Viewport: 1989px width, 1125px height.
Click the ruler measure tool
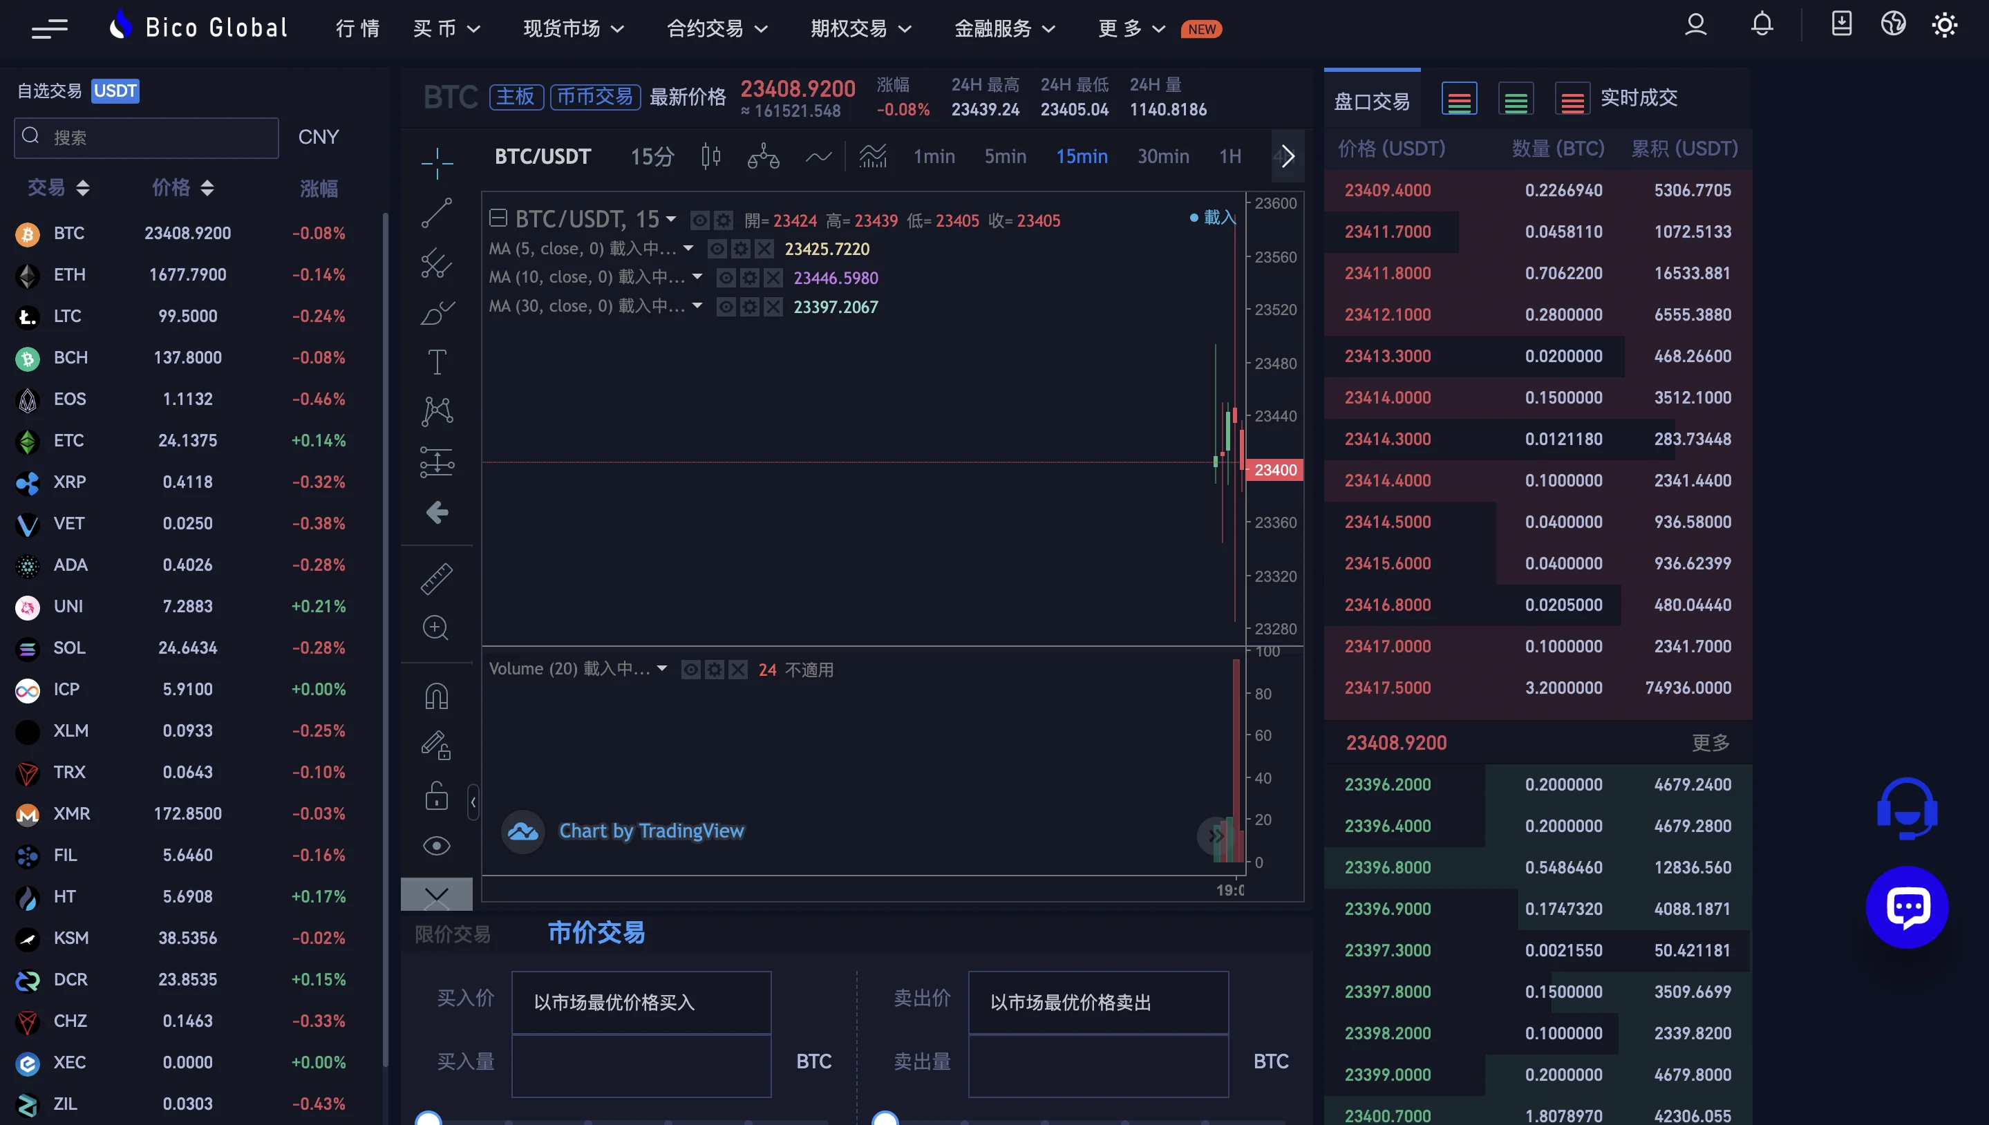[x=437, y=578]
